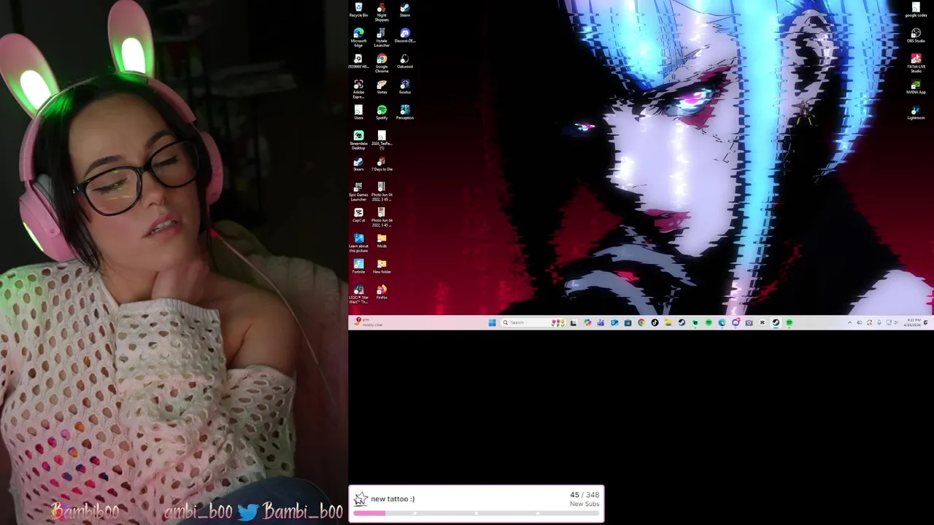
Task: Open Adobe Express desktop icon
Action: (358, 89)
